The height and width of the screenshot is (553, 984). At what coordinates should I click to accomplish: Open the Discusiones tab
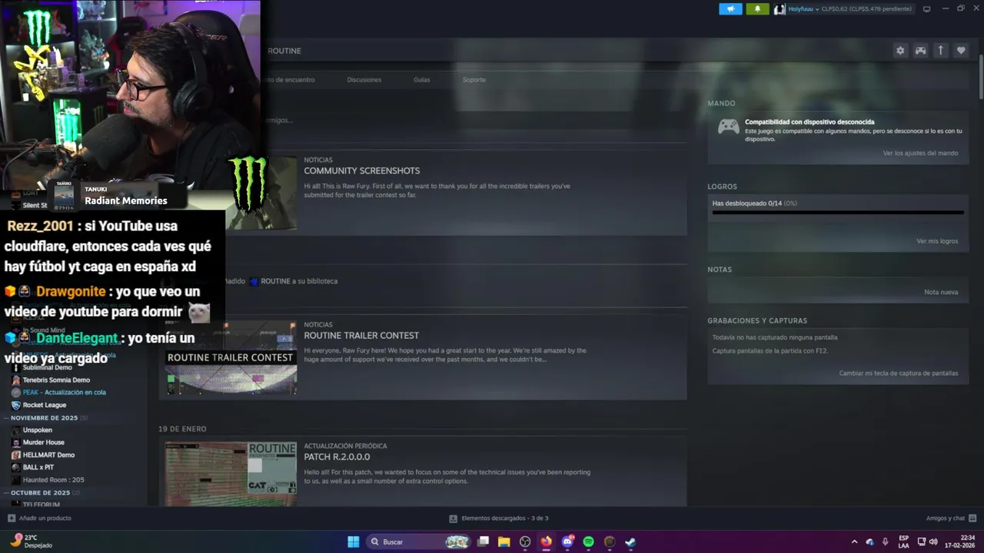tap(364, 80)
